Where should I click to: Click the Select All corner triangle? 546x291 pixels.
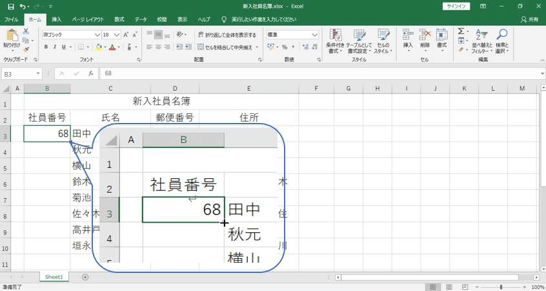[6, 89]
